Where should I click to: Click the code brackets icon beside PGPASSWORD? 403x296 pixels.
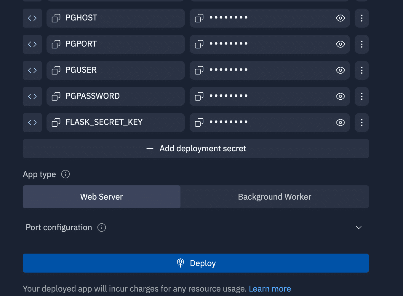pos(32,96)
